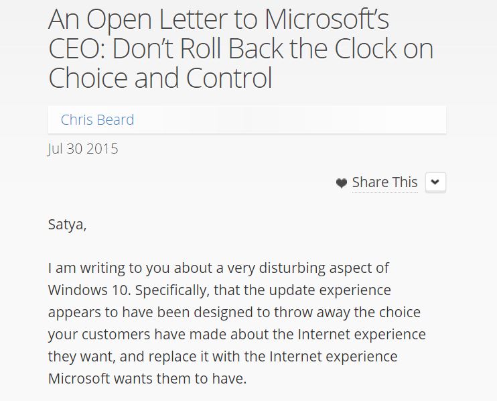Click the word "Specifically," in the paragraph
The image size is (497, 401).
(x=172, y=290)
